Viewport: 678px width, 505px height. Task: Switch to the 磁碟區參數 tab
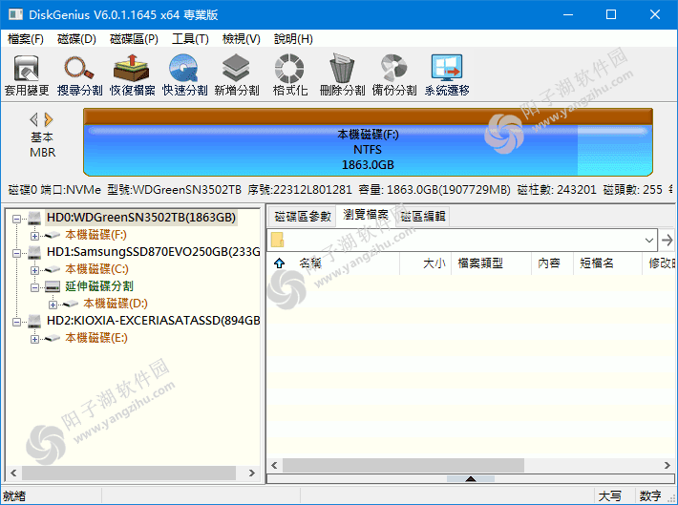point(303,216)
